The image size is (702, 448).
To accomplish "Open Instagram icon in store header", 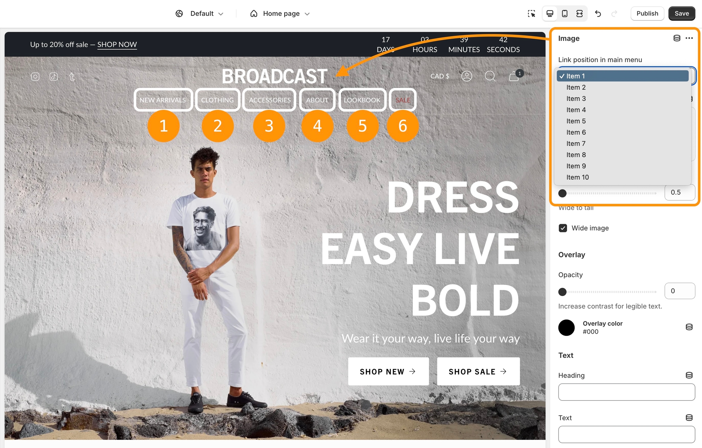I will tap(35, 76).
